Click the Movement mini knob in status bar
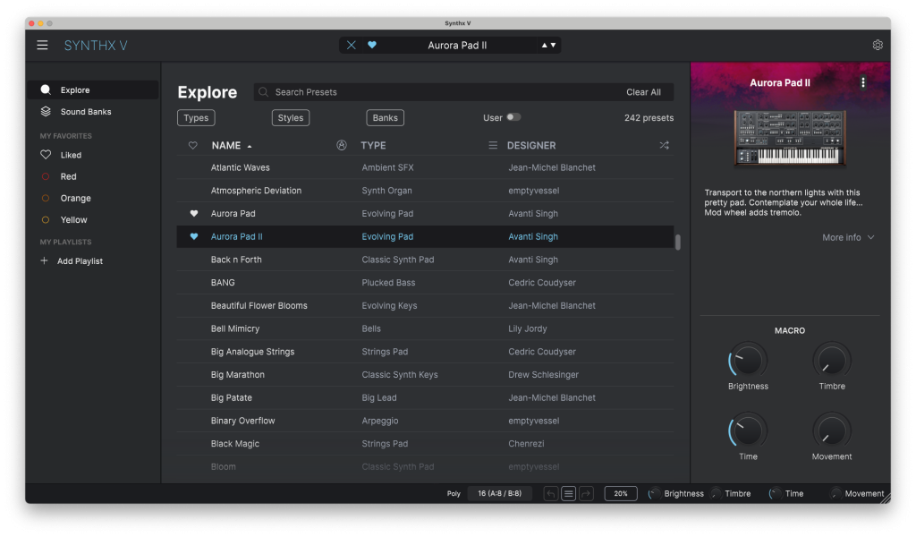 (x=836, y=494)
